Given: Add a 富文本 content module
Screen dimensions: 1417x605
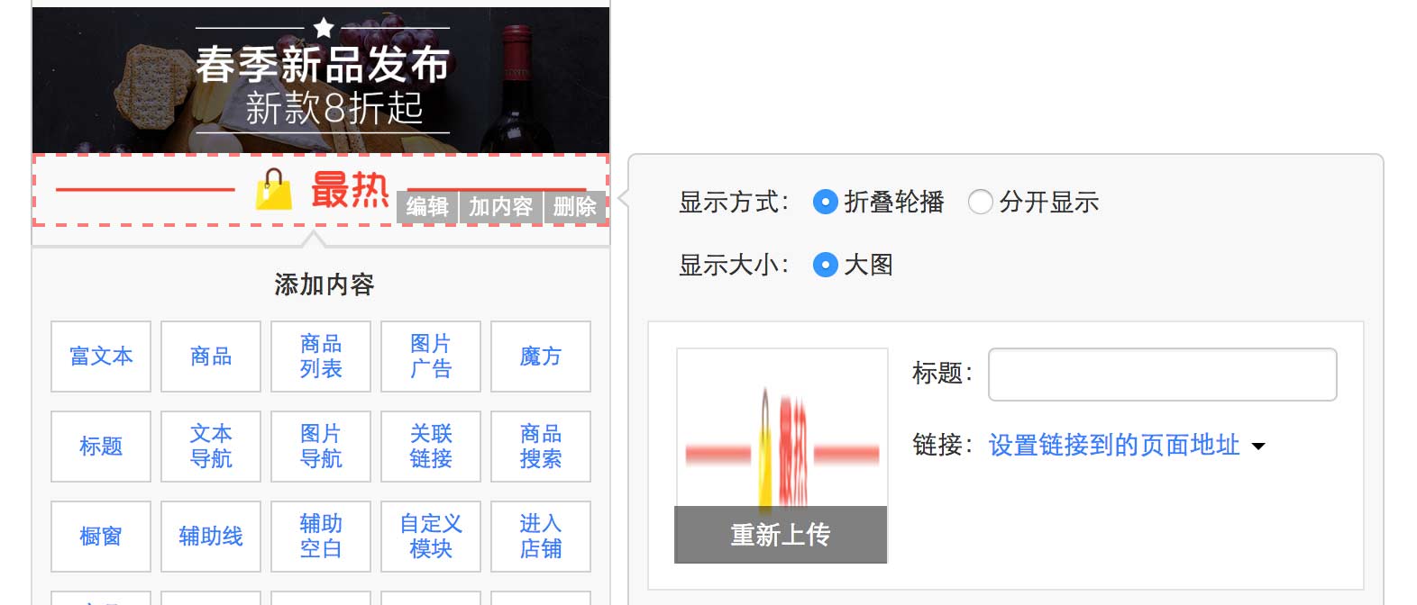Looking at the screenshot, I should [101, 357].
